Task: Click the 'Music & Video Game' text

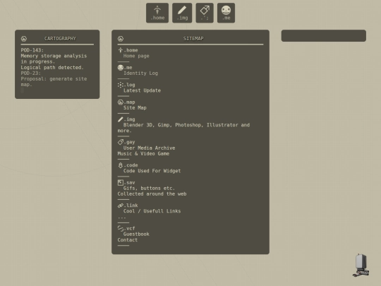Action: (143, 154)
